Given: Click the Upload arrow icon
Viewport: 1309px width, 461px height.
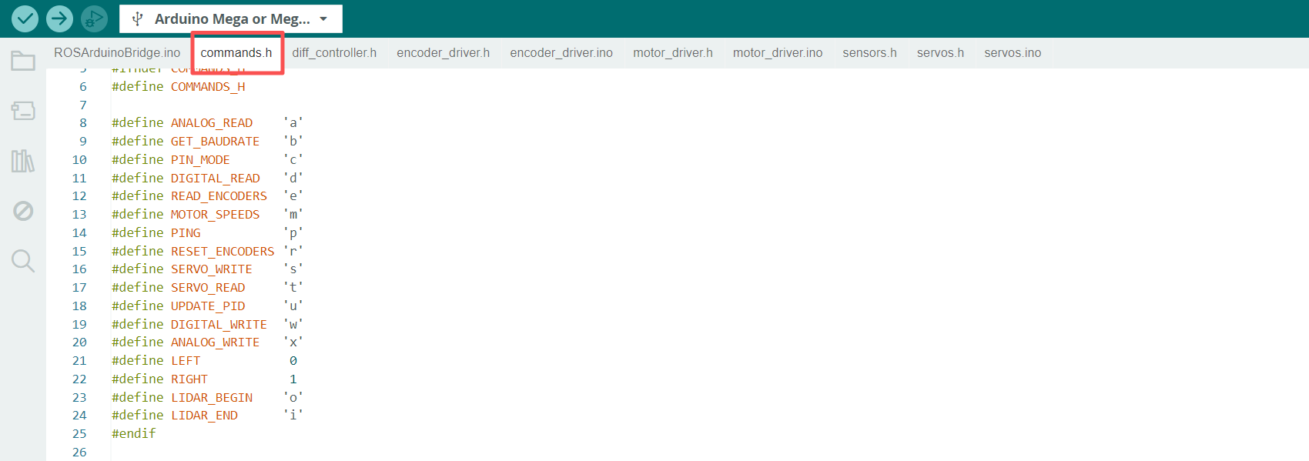Looking at the screenshot, I should point(59,18).
